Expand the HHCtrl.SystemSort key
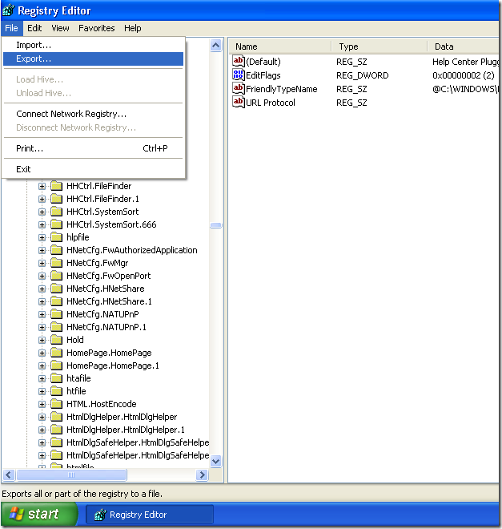Image resolution: width=502 pixels, height=529 pixels. [42, 212]
